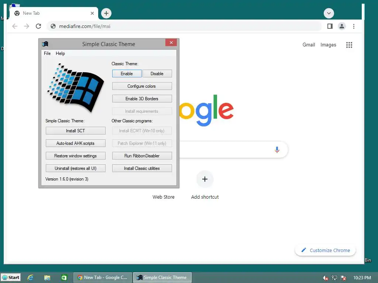This screenshot has width=378, height=283.
Task: Click the Action Center flag tray icon
Action: pyautogui.click(x=343, y=278)
